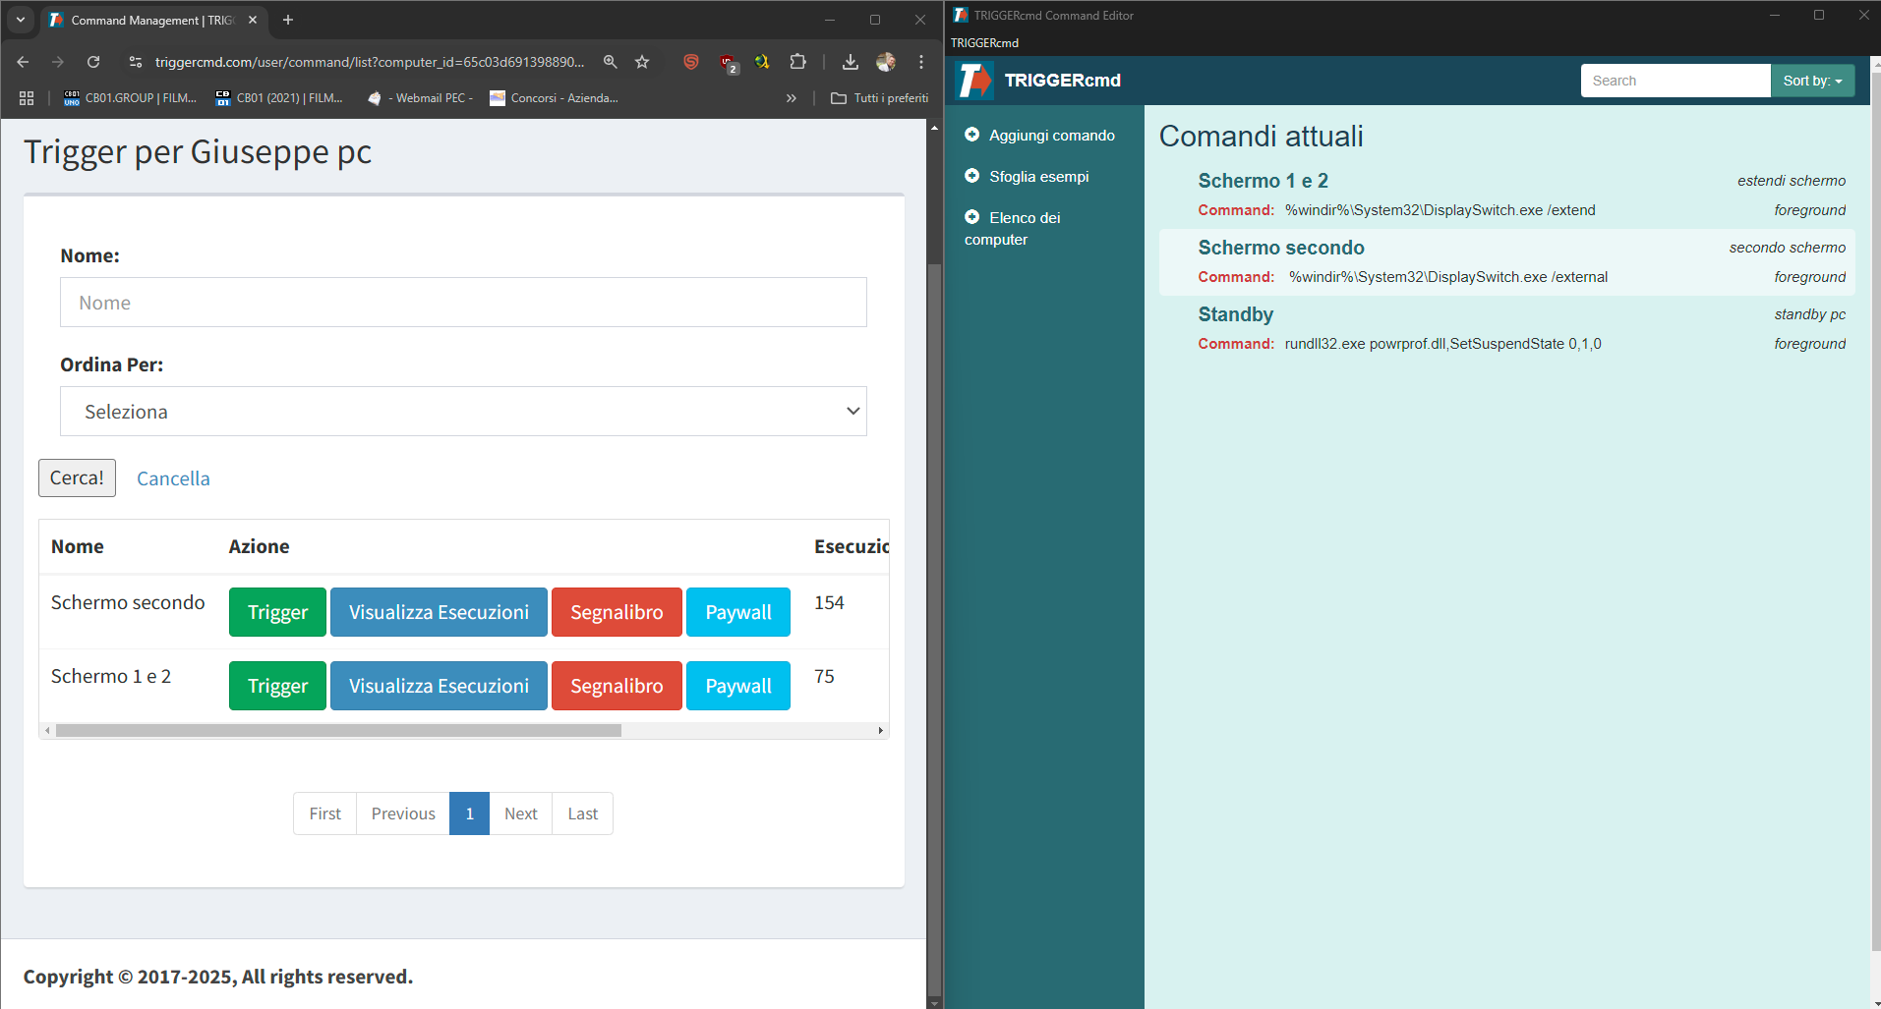Select page 1 in pagination
The width and height of the screenshot is (1881, 1009).
pos(470,813)
